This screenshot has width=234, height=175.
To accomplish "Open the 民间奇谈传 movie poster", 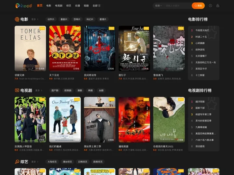I will [99, 48].
